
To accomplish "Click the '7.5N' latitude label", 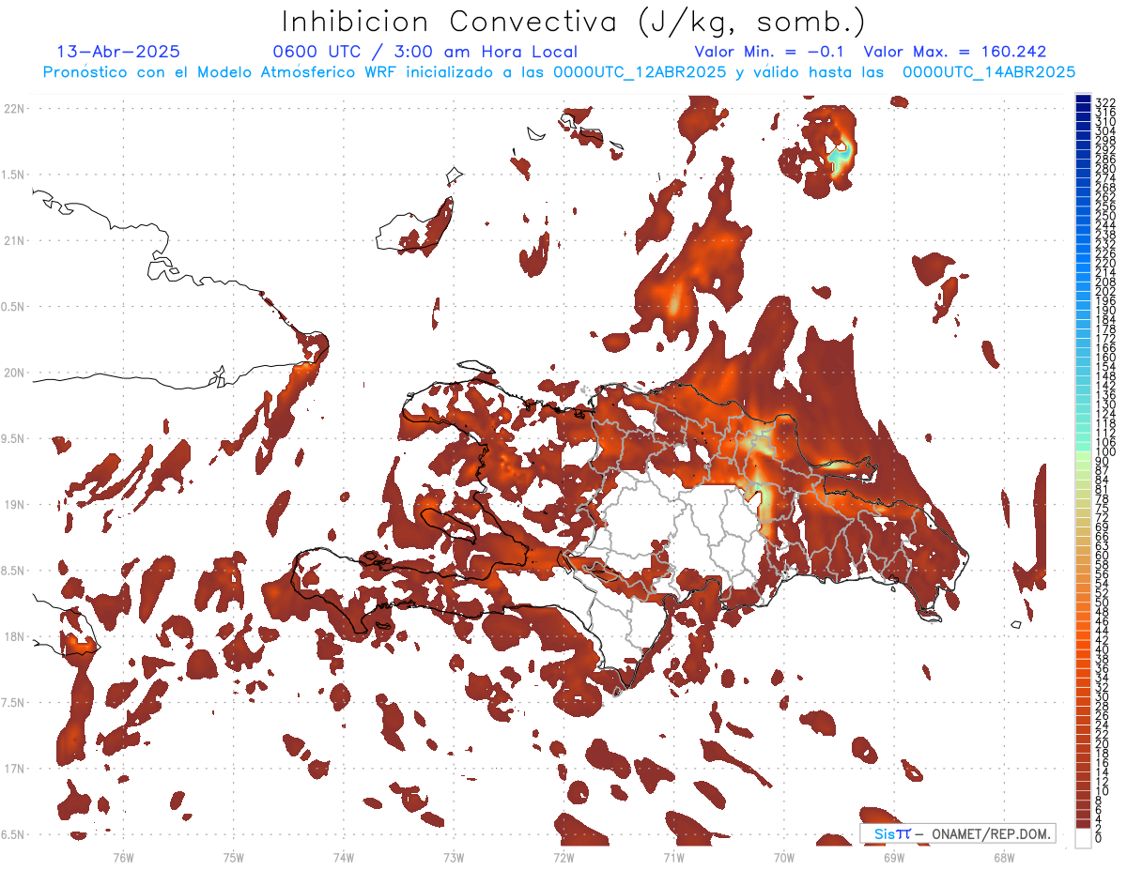I will [14, 703].
